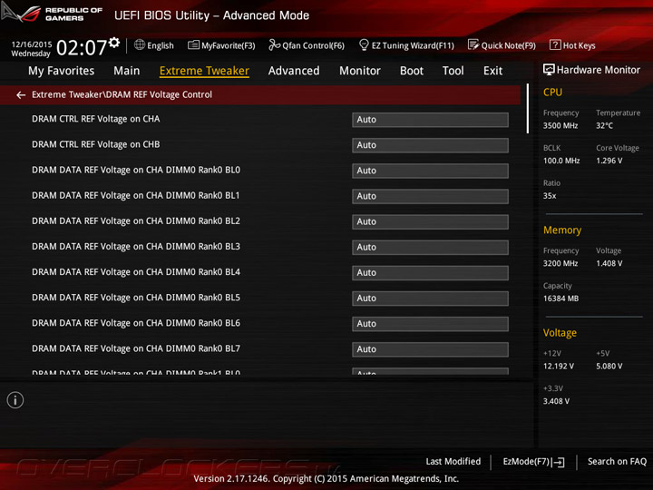Click the info icon at bottom left
653x490 pixels.
(x=15, y=400)
